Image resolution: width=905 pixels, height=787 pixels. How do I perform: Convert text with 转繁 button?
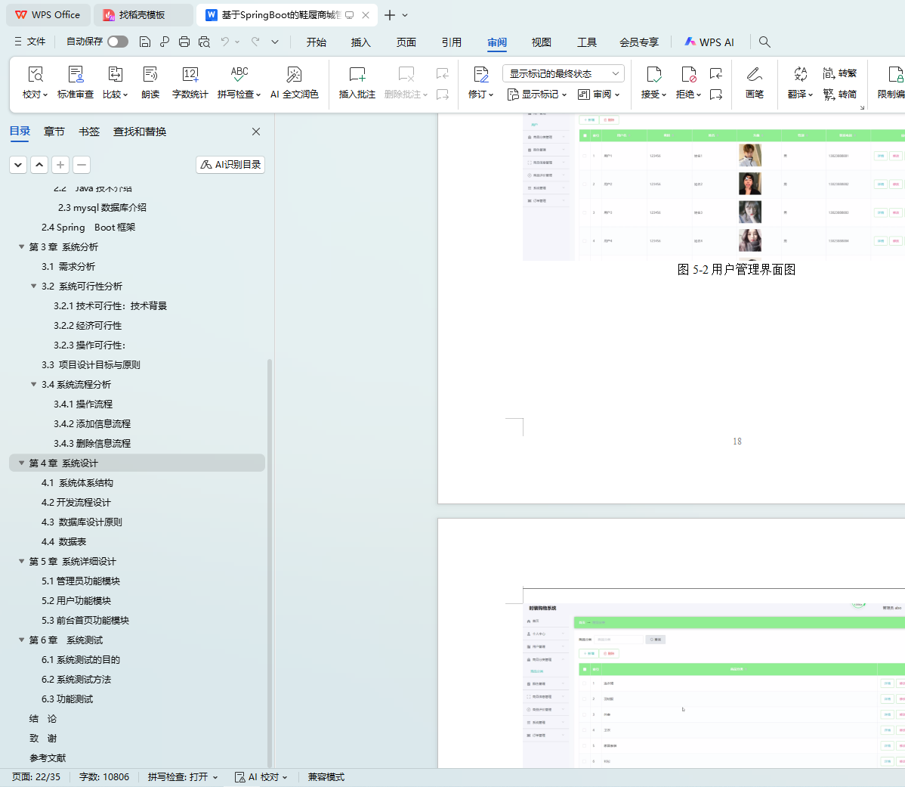(840, 73)
